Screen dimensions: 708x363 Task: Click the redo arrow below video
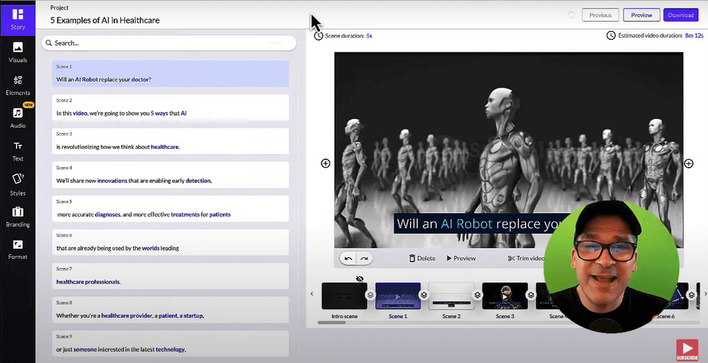click(364, 258)
